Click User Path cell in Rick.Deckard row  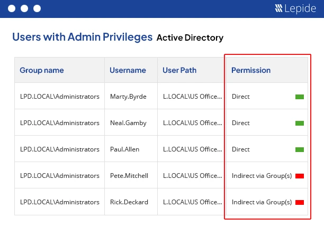click(x=191, y=202)
